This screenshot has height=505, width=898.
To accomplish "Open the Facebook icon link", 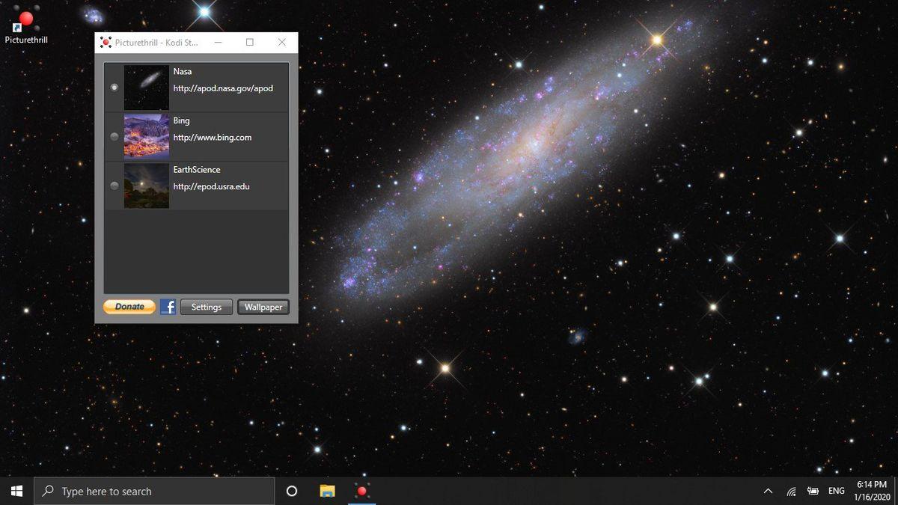I will point(168,307).
